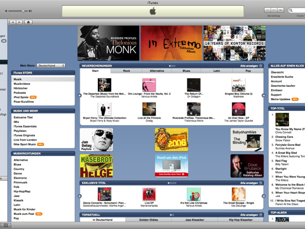
Task: Open Das Beste aus 2006 tile
Action: 172,139
